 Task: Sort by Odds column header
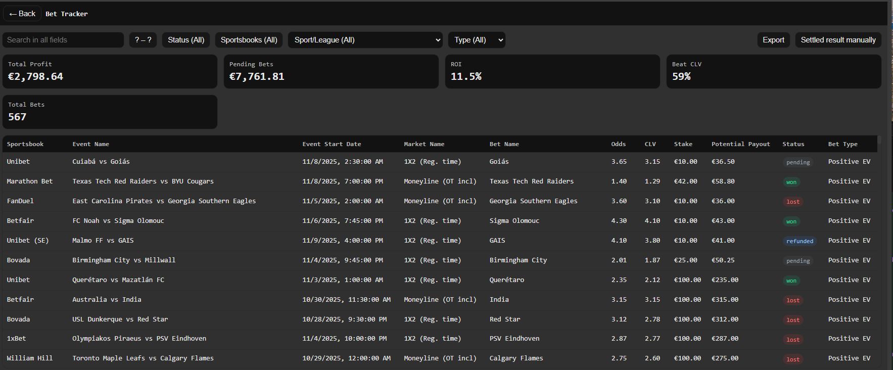click(x=618, y=144)
